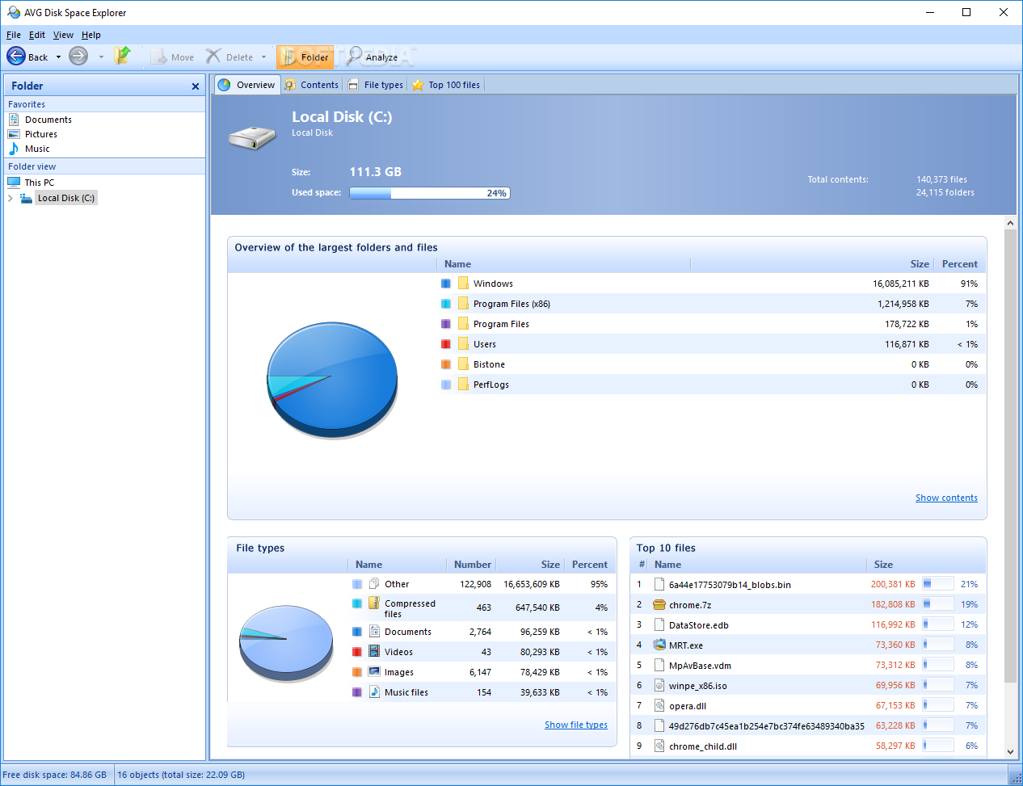
Task: Click the Compressed files type icon
Action: (x=374, y=603)
